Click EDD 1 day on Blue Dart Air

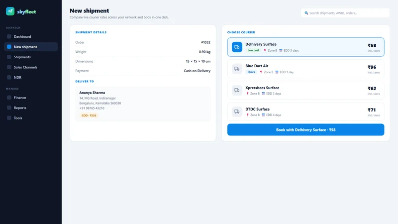pos(287,72)
